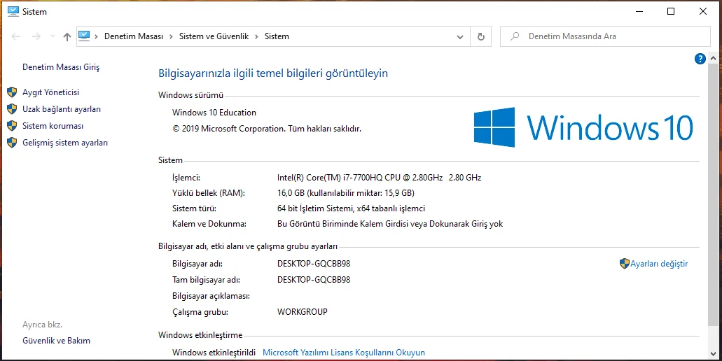Open Denetim Masası Giriş link
This screenshot has height=361, width=722.
[61, 67]
